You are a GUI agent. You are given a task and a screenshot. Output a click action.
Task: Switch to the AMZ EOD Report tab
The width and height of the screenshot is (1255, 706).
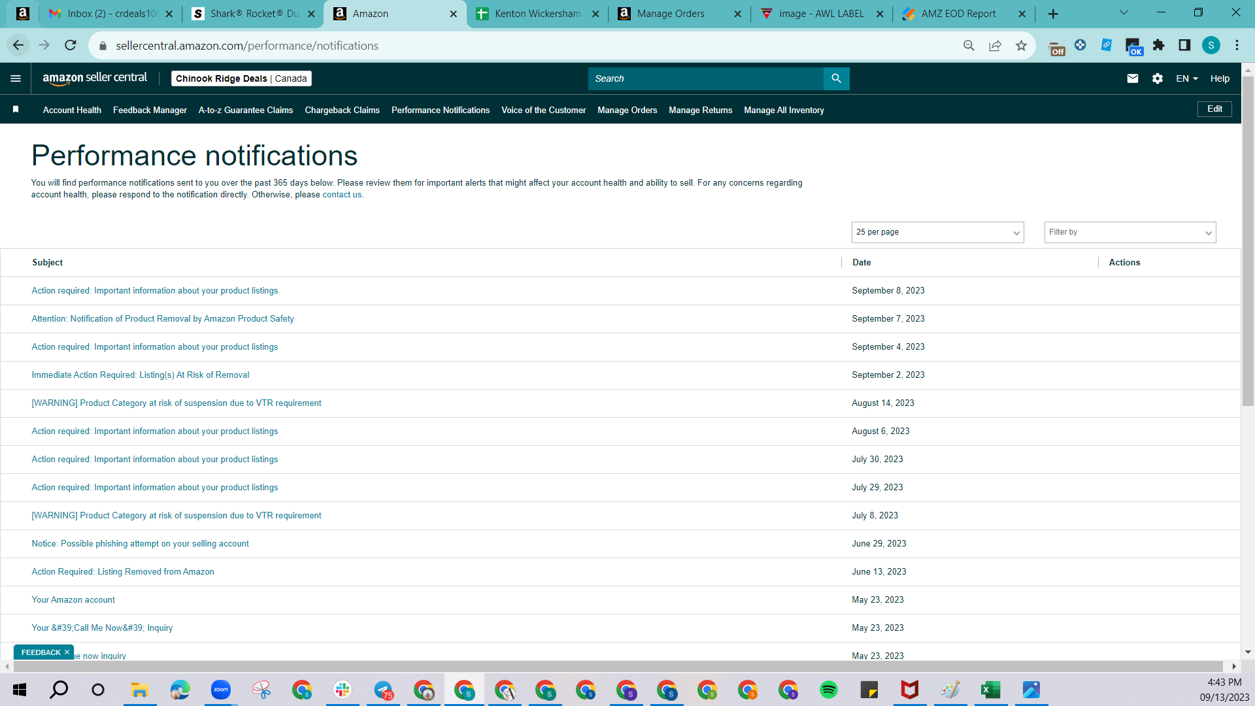(963, 14)
